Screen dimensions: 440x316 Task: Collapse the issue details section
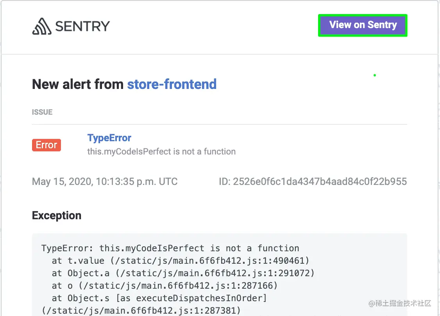[x=42, y=112]
